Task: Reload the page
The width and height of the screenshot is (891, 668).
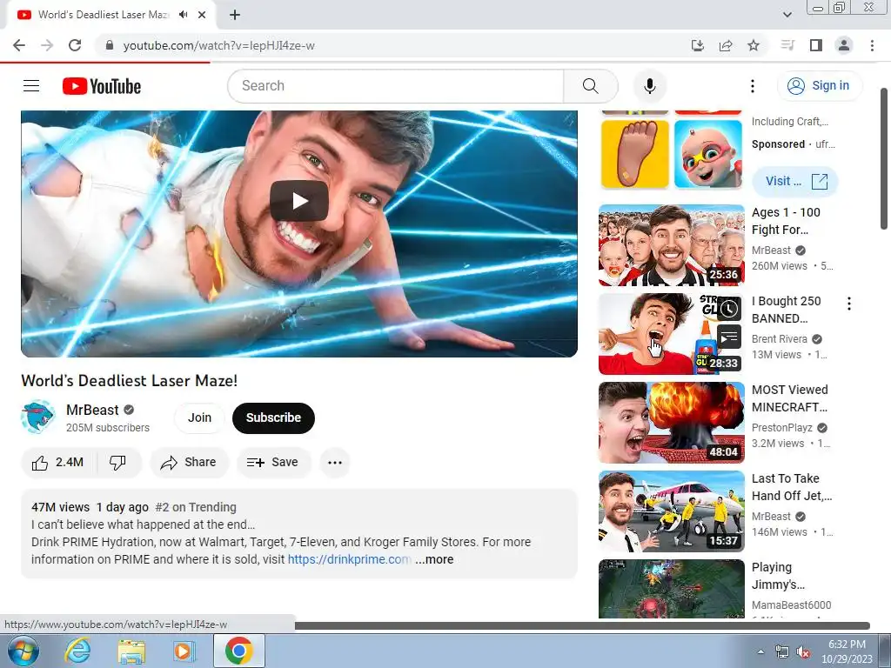Action: [x=75, y=45]
